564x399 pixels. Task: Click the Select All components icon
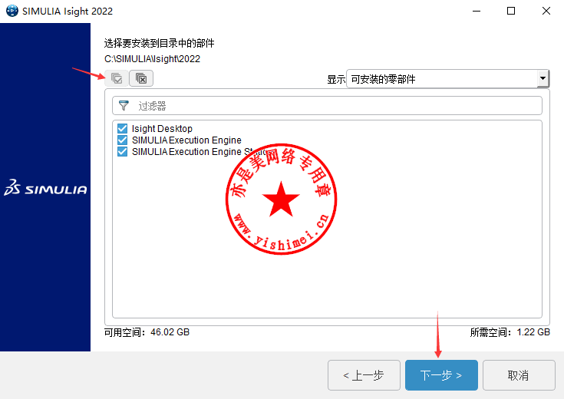click(x=117, y=78)
